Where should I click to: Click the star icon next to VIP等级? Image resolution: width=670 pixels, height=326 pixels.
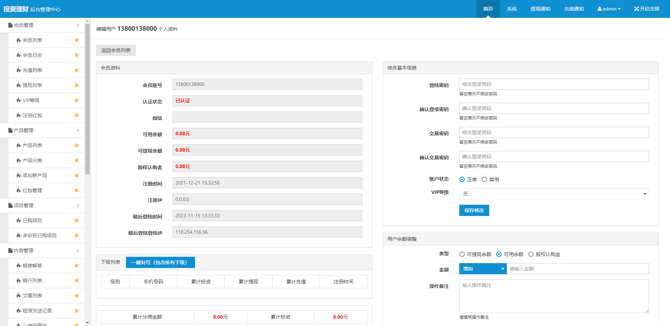pos(76,100)
